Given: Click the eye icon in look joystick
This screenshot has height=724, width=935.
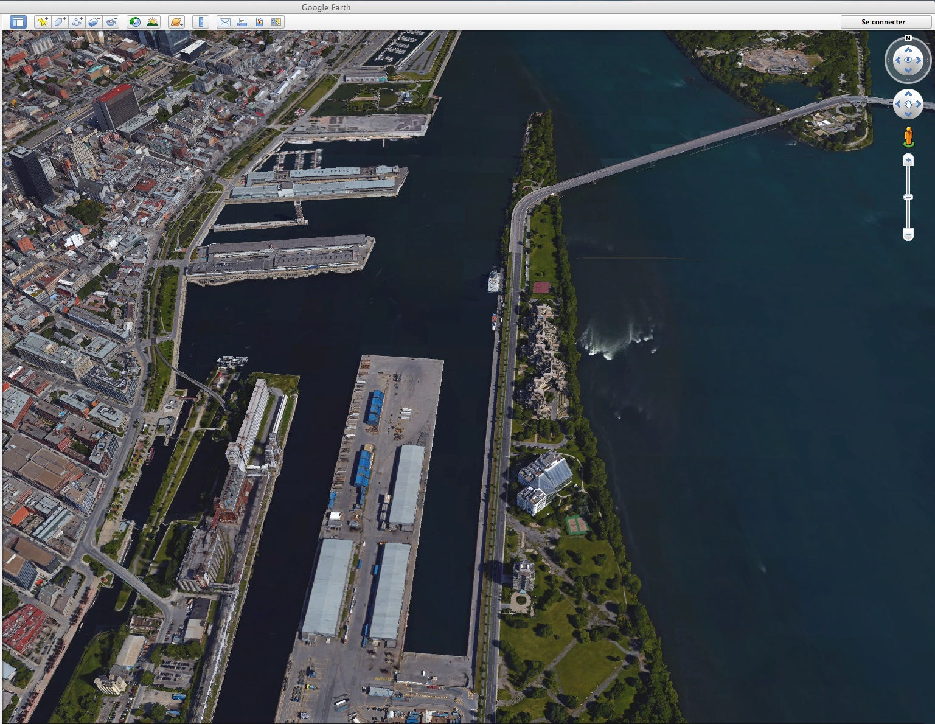Looking at the screenshot, I should (908, 60).
